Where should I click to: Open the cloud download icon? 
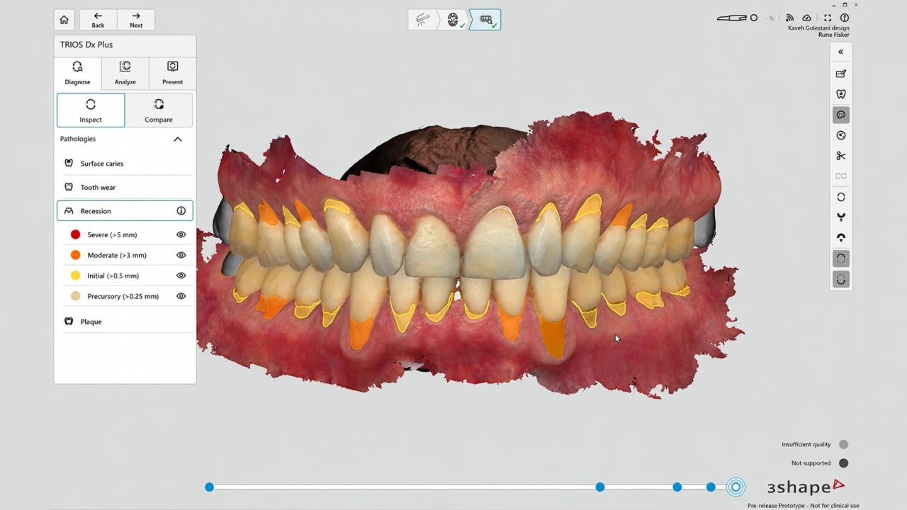[x=806, y=18]
